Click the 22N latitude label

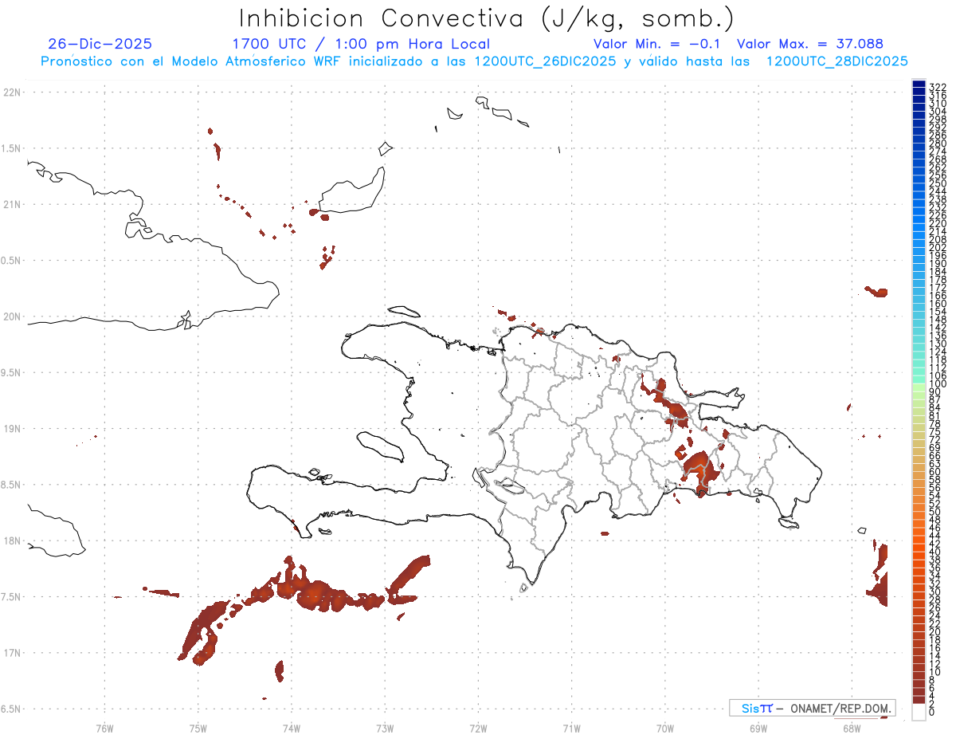click(12, 92)
